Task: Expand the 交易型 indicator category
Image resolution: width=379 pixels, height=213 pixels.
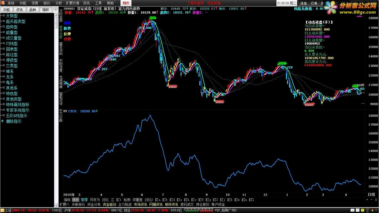Action: [12, 66]
